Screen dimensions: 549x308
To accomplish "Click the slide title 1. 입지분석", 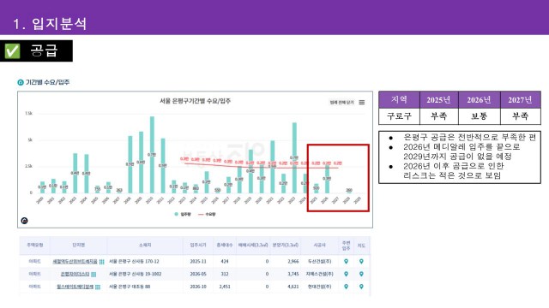I will tap(50, 23).
